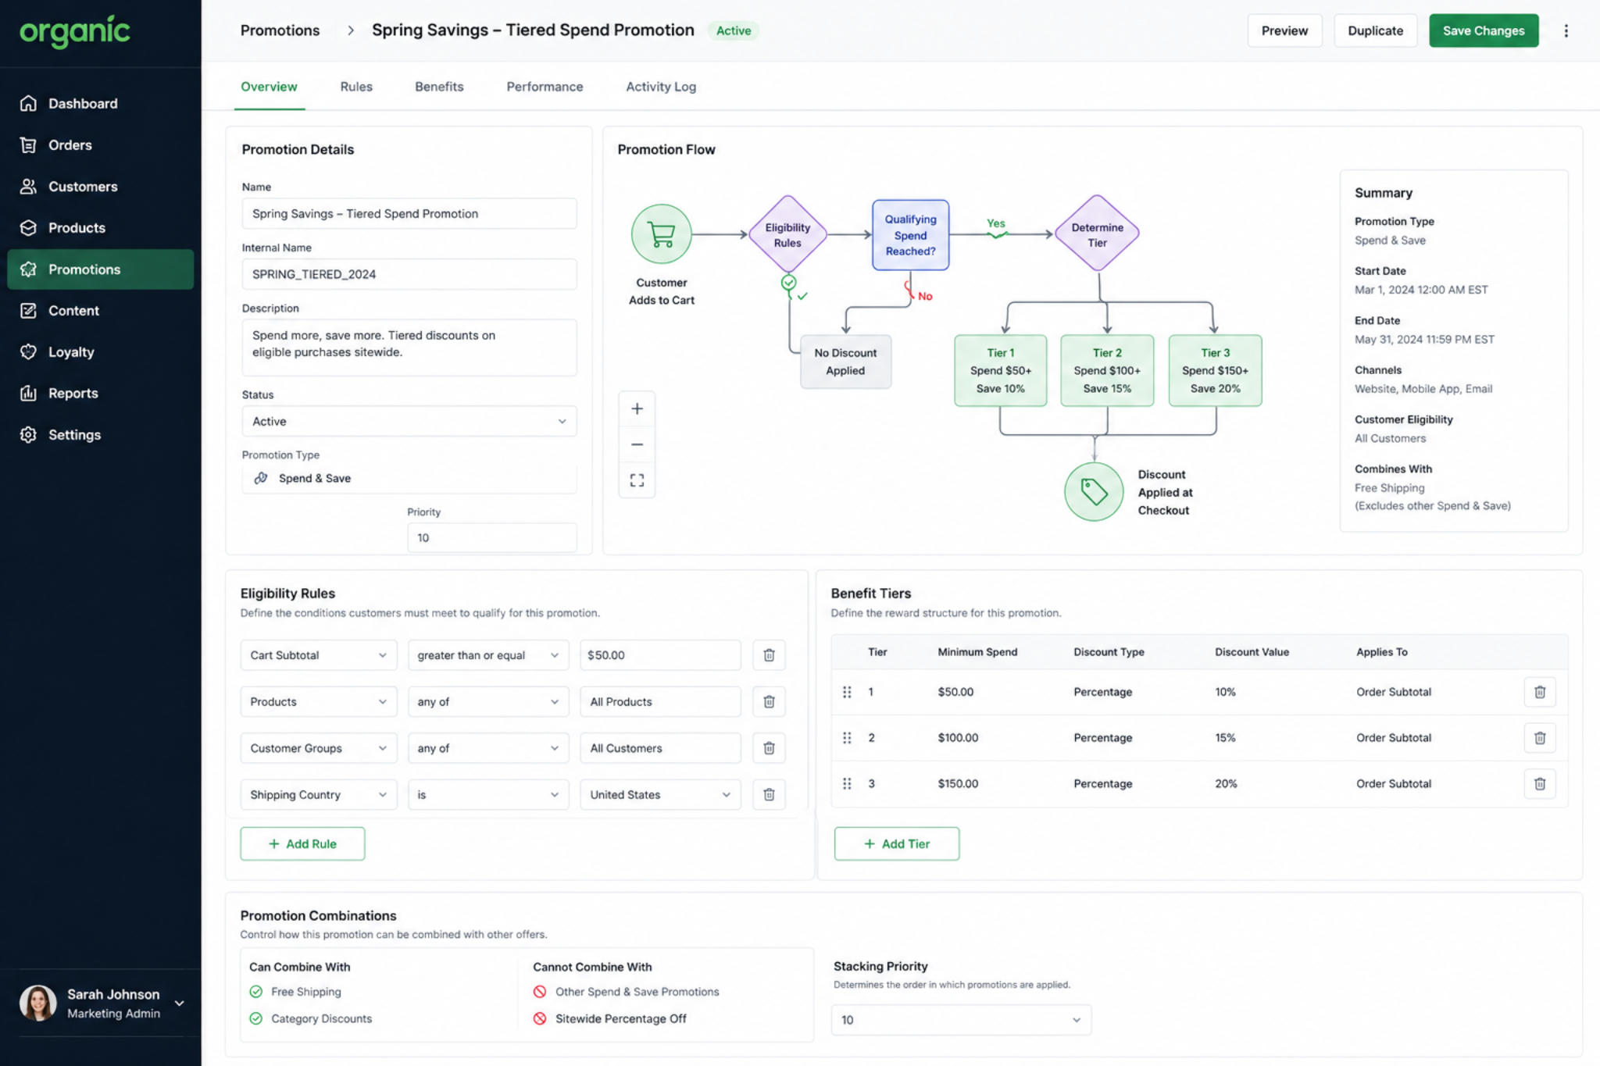Delete Tier 3 from Benefit Tiers
Image resolution: width=1600 pixels, height=1066 pixels.
coord(1540,783)
